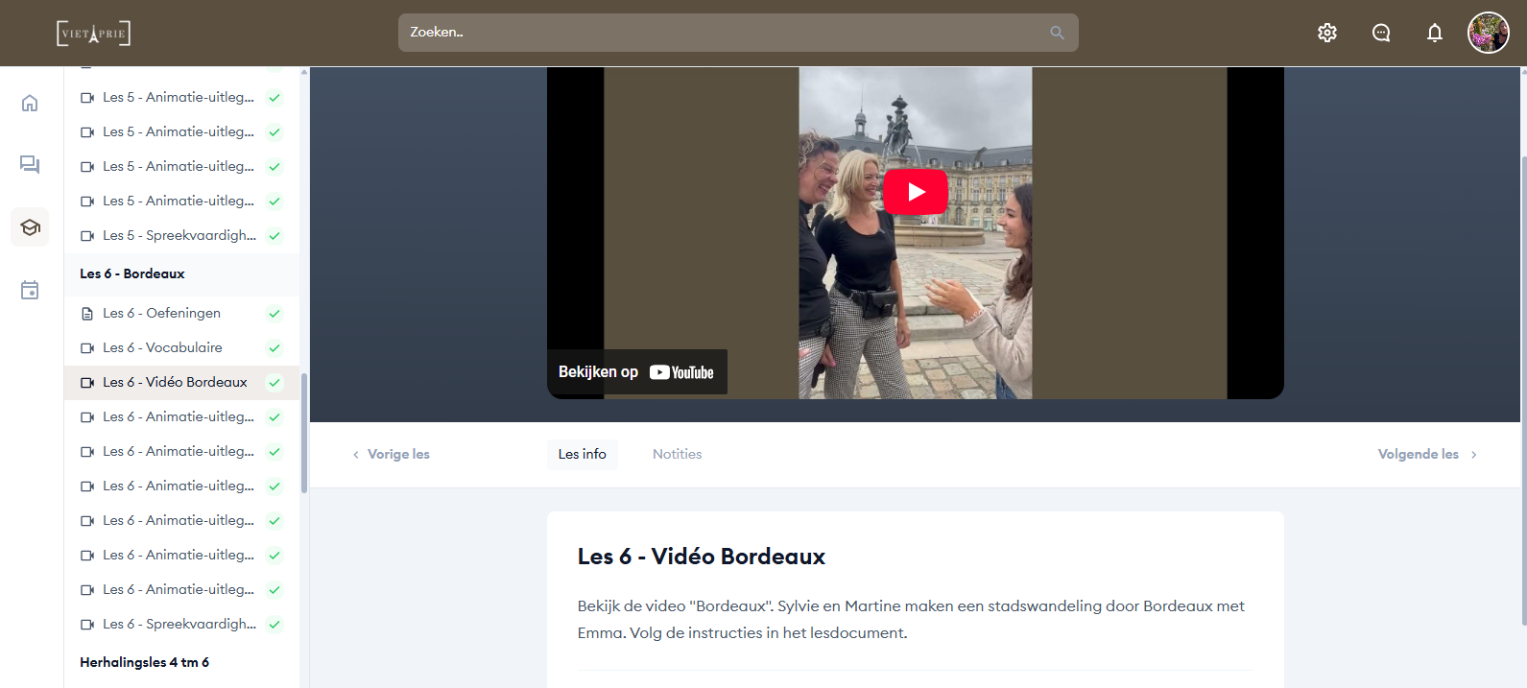1527x688 pixels.
Task: Open the forum discussions sidebar icon
Action: tap(30, 165)
